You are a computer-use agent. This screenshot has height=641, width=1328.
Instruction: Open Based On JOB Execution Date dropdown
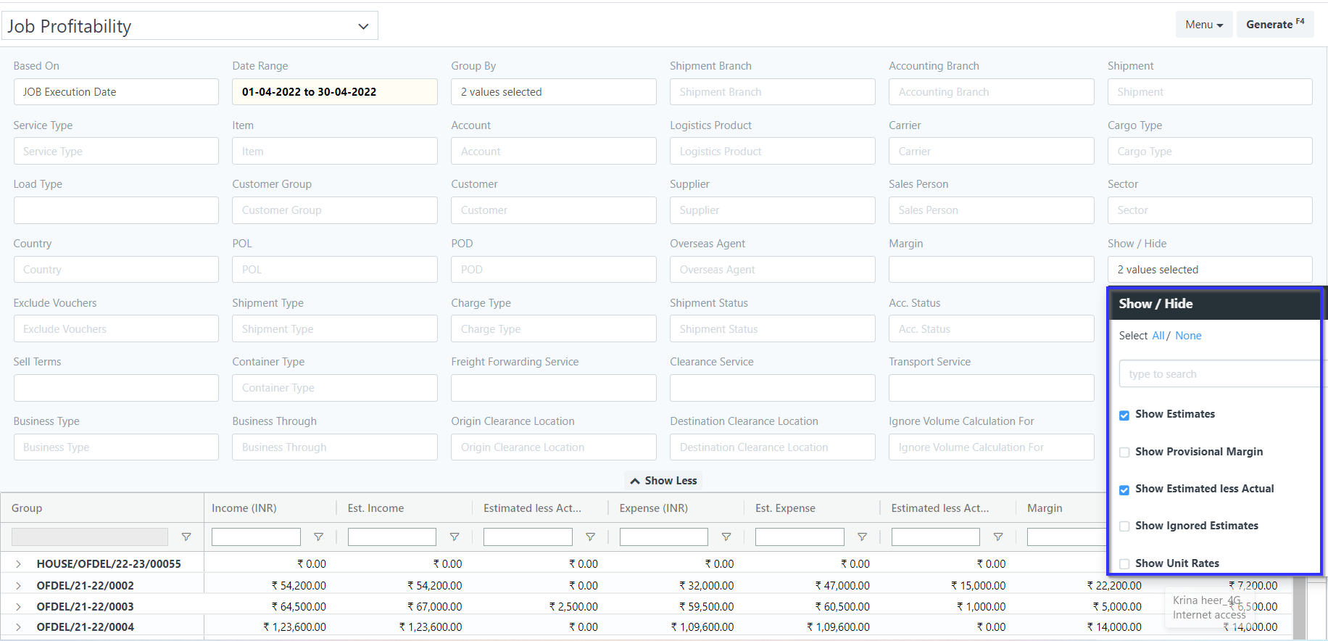tap(116, 92)
